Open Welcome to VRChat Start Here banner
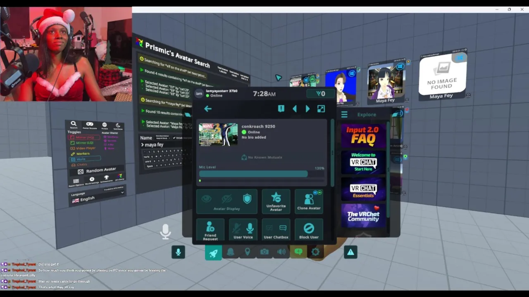Image resolution: width=529 pixels, height=297 pixels. (363, 162)
